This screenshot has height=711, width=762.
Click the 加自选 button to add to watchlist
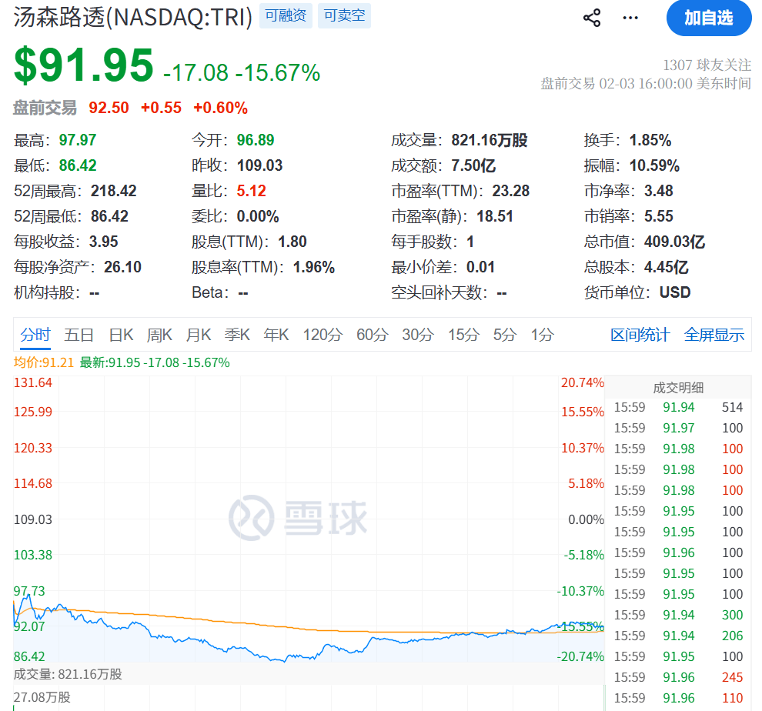709,18
